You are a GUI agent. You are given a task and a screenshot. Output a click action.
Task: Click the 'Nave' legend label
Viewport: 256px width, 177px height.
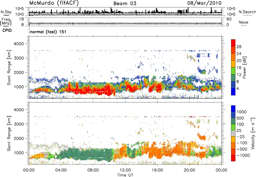[x=243, y=22]
